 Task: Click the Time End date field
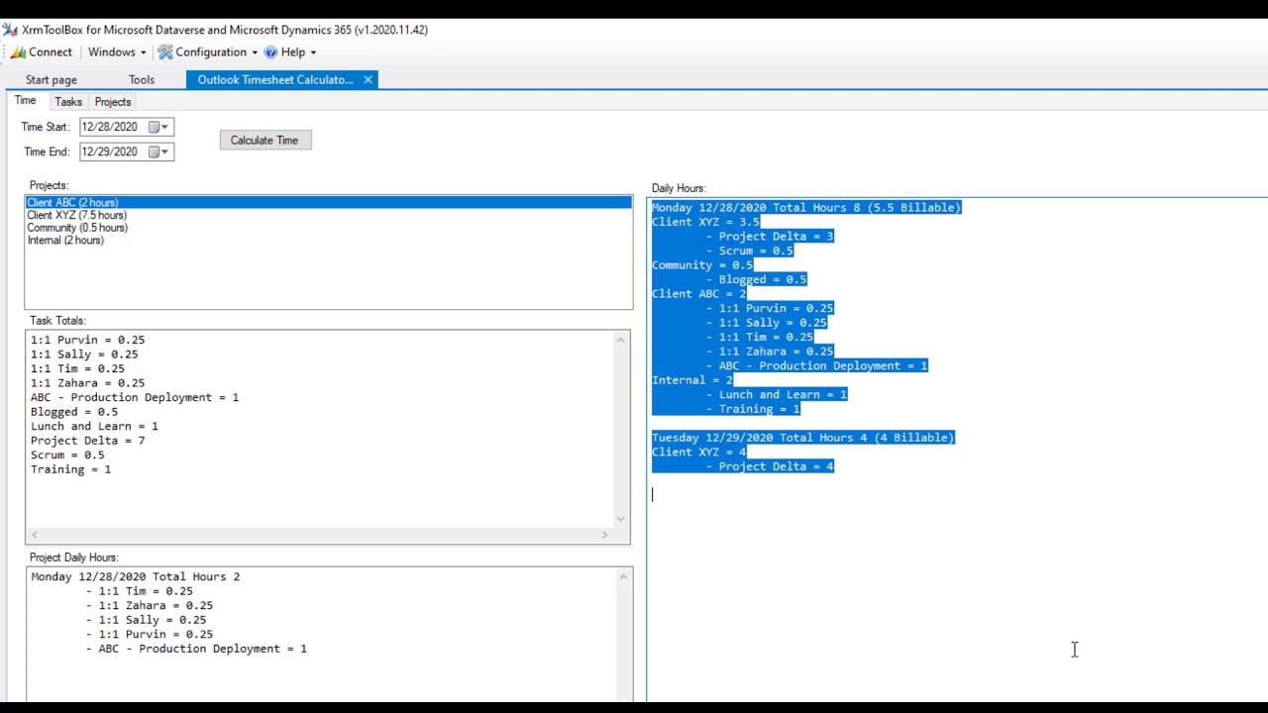tap(127, 152)
